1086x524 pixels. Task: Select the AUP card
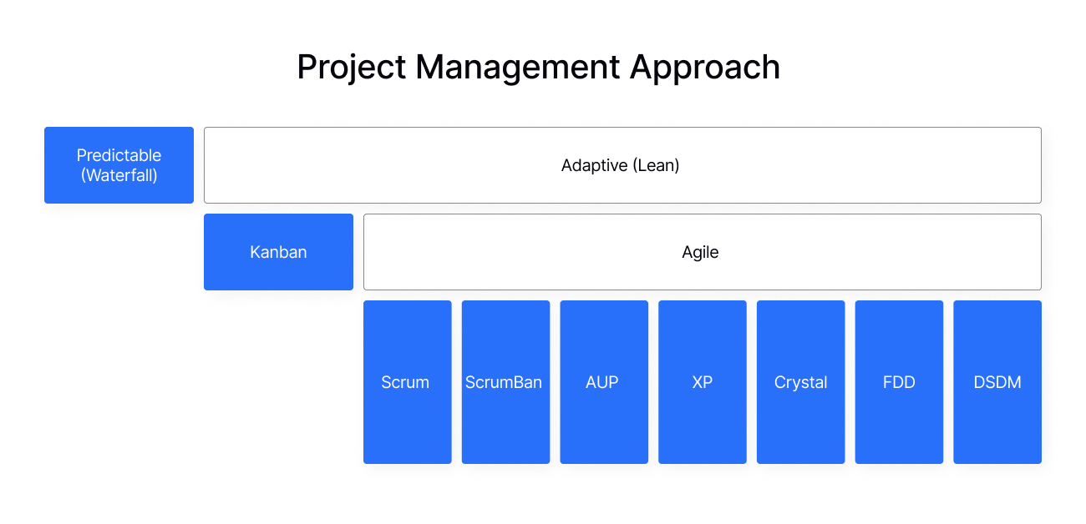pyautogui.click(x=603, y=381)
